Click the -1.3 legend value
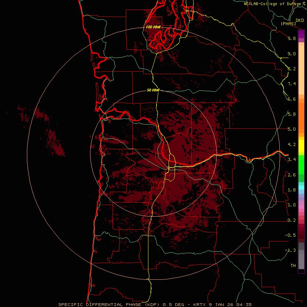Viewport: 307px width, 307px height. click(x=290, y=251)
